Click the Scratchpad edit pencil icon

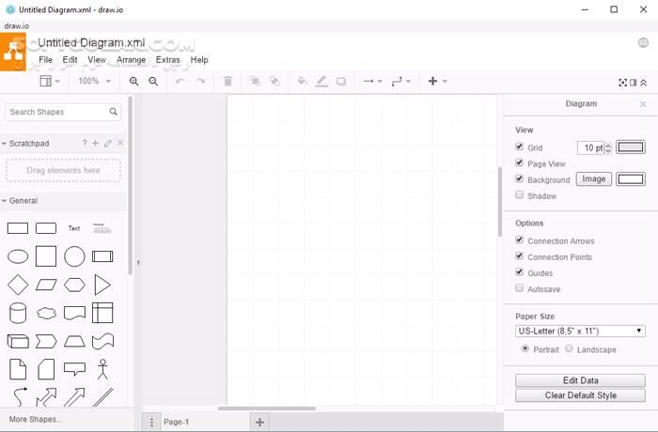(x=108, y=144)
